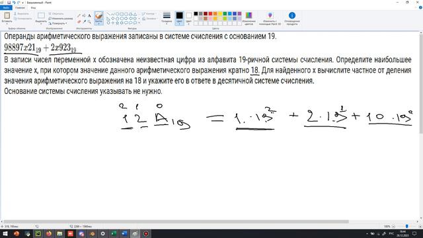423x238 pixels.
Task: Pick the purple color swatch
Action: click(x=239, y=13)
